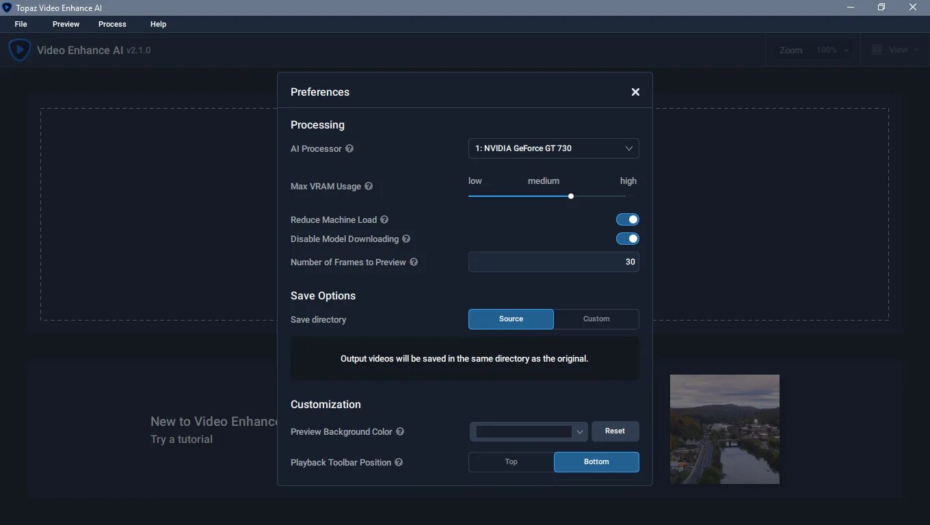
Task: Open the Zoom 100% dropdown
Action: [x=834, y=50]
